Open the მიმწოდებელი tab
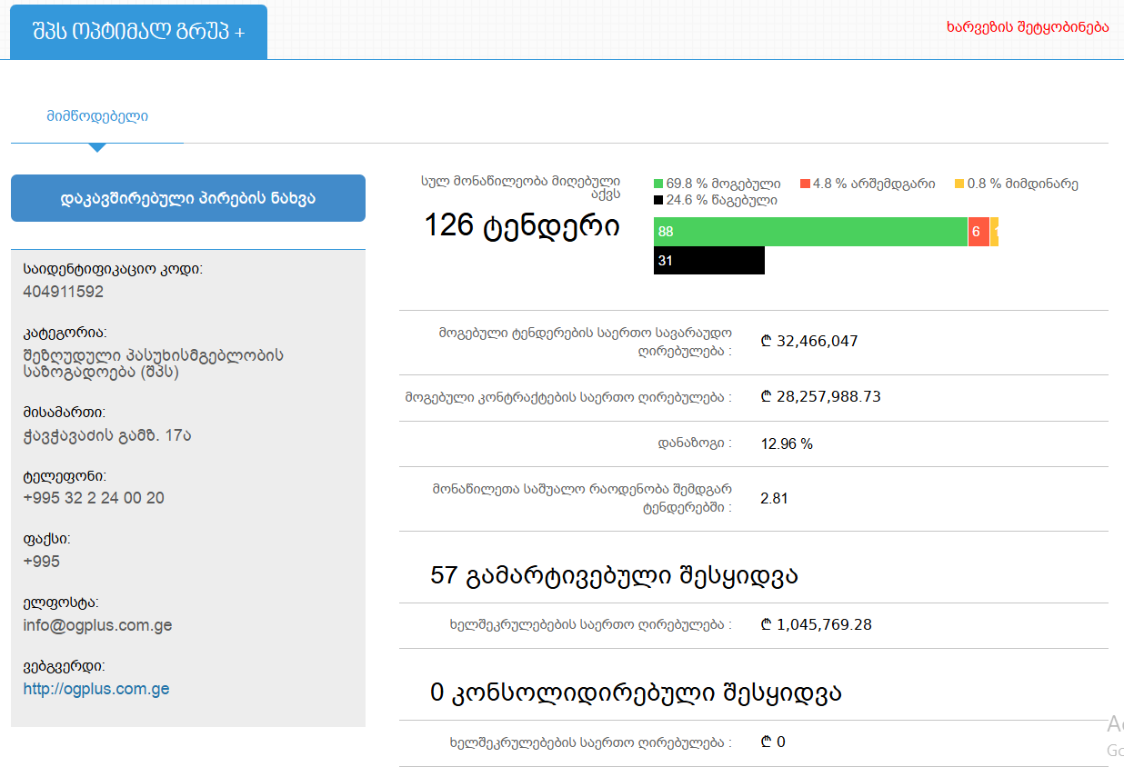Image resolution: width=1124 pixels, height=777 pixels. [x=97, y=116]
